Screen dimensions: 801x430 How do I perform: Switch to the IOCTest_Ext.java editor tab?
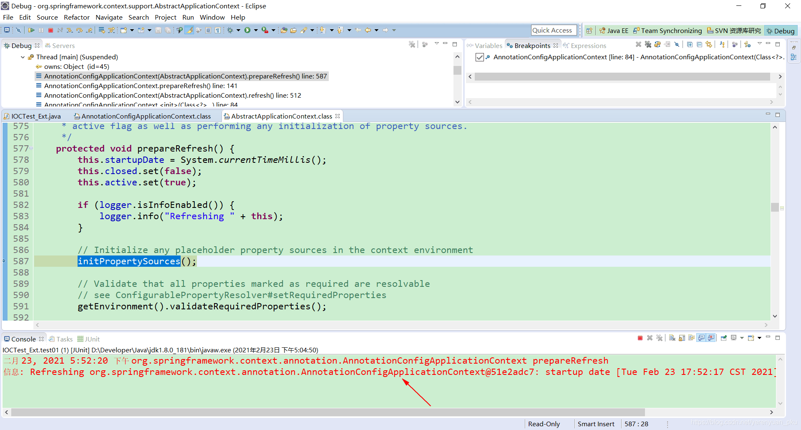33,116
